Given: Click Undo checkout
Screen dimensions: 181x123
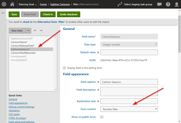Looking at the screenshot, I should point(69,14).
